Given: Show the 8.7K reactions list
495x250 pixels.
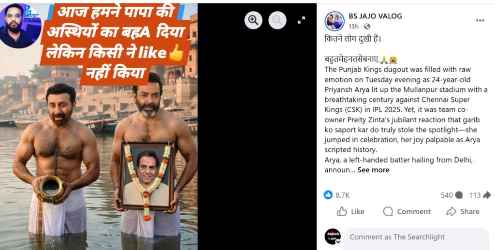Looking at the screenshot, I should click(x=342, y=195).
